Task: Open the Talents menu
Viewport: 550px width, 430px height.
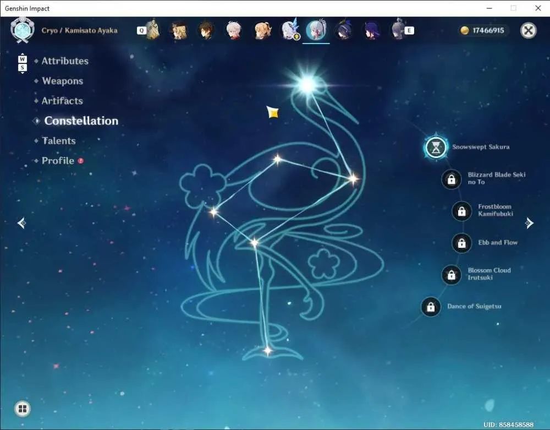Action: [59, 141]
